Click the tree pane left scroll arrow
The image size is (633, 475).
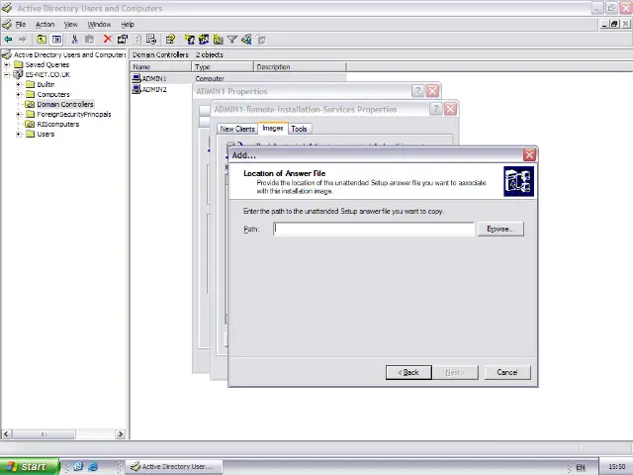(x=6, y=433)
